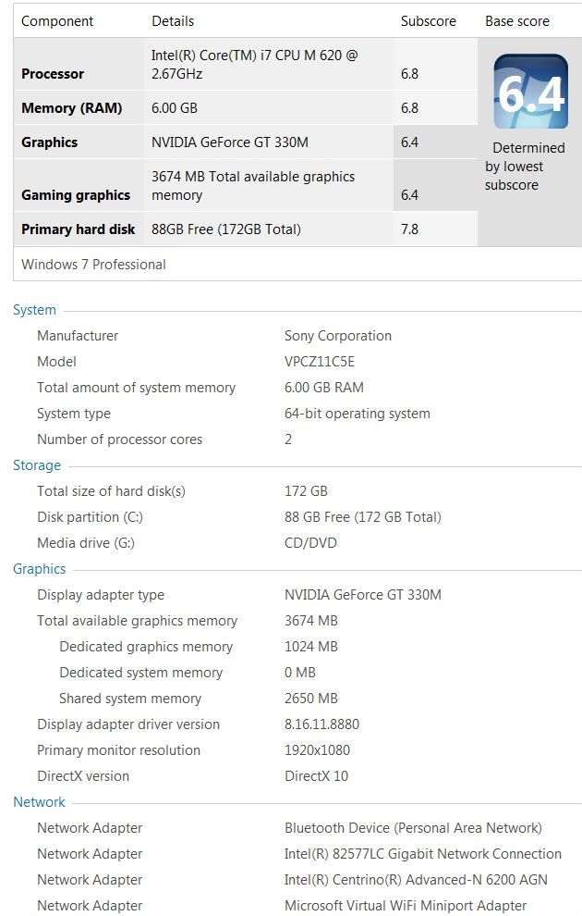Select the Bluetooth Device network adapter entry
This screenshot has height=916, width=582.
pos(413,828)
